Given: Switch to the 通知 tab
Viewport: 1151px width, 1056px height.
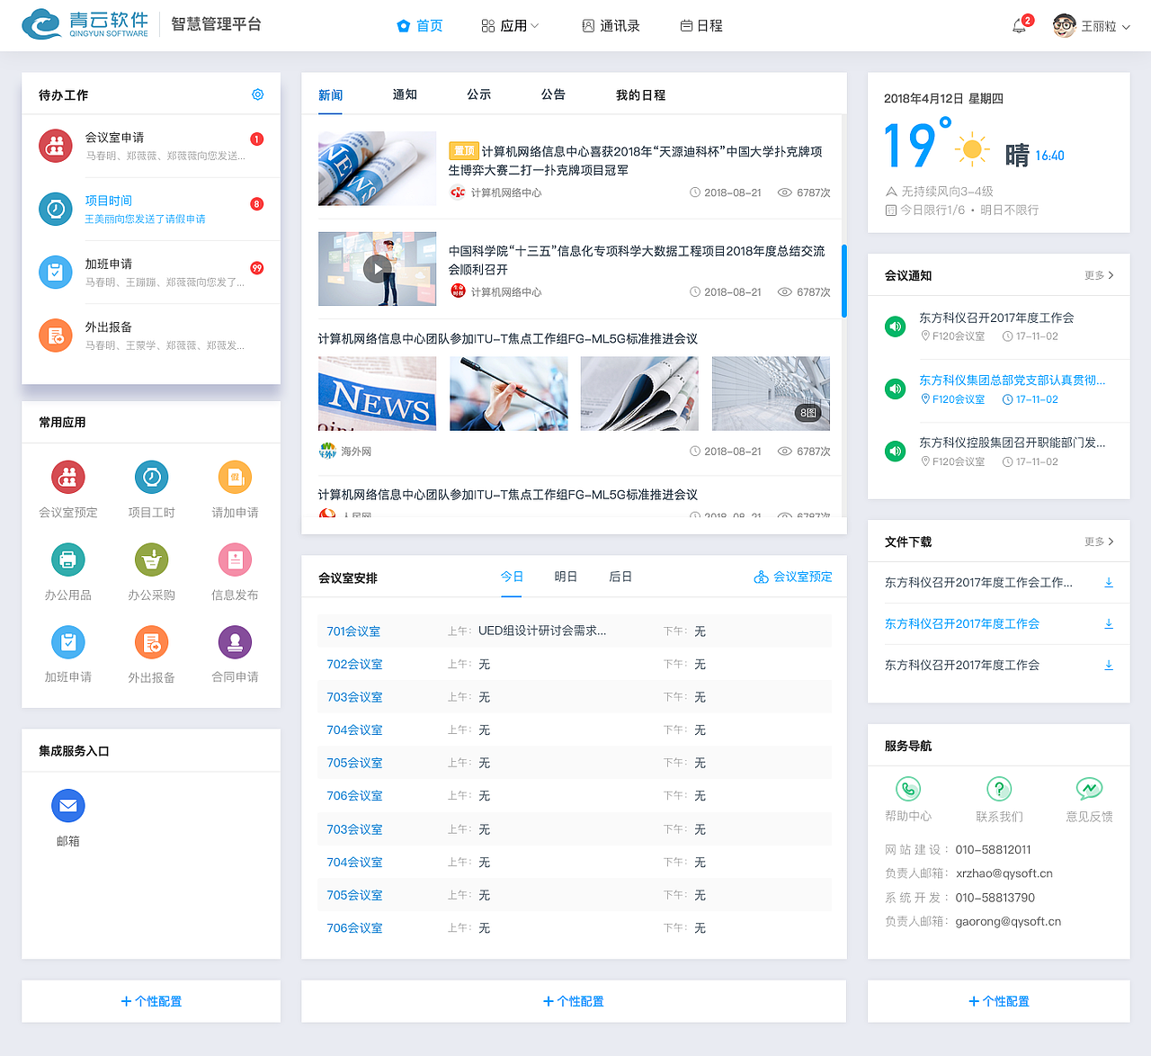Looking at the screenshot, I should pos(405,94).
